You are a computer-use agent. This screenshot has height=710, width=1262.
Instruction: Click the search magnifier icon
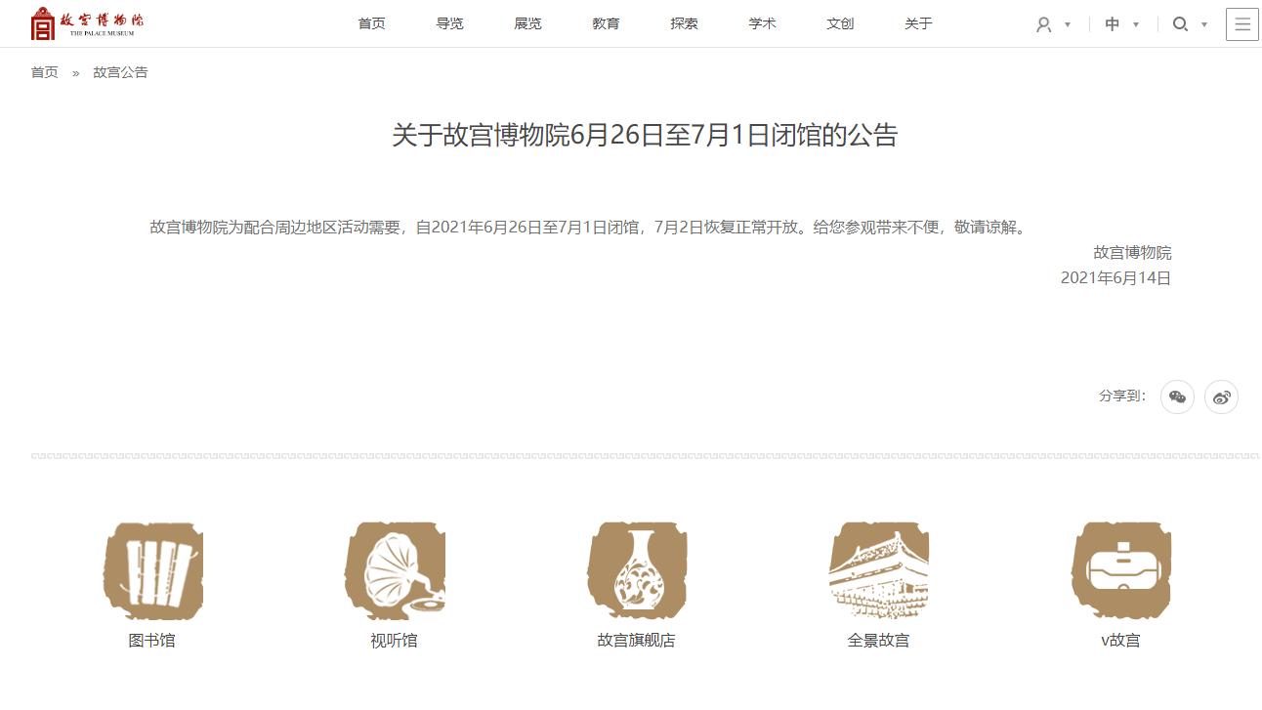[x=1180, y=24]
